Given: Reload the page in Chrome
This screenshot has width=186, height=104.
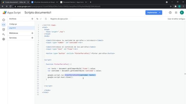Looking at the screenshot, I should (x=10, y=6).
